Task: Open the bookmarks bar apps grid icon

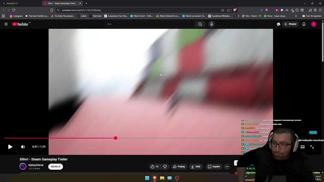Action: pyautogui.click(x=3, y=16)
